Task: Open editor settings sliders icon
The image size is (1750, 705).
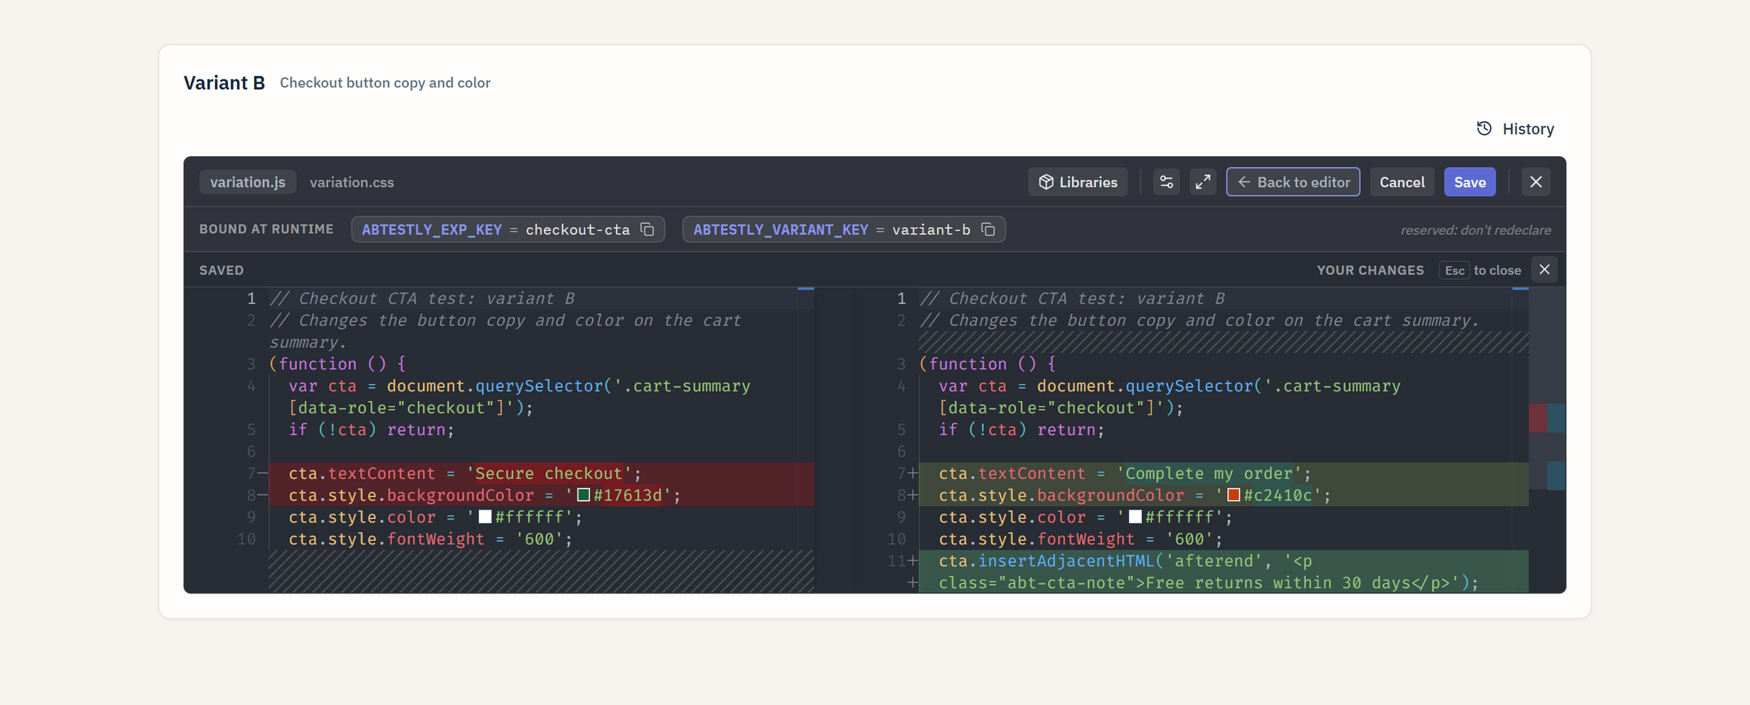Action: [1167, 182]
